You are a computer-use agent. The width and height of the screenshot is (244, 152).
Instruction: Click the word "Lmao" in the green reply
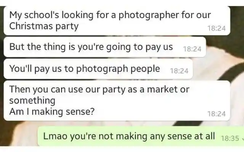[x=55, y=136]
